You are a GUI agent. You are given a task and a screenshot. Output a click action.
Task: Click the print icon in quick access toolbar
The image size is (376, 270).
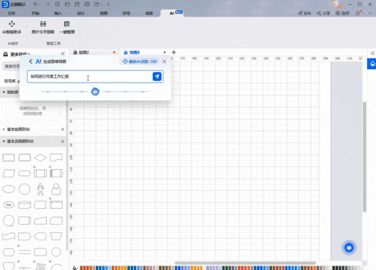pos(88,4)
